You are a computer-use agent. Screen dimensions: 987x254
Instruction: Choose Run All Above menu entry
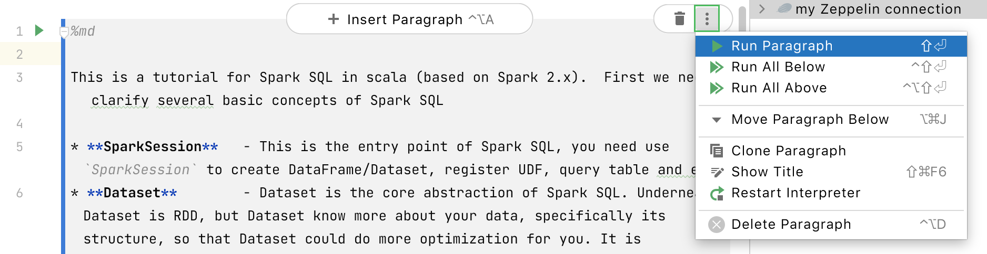coord(779,88)
